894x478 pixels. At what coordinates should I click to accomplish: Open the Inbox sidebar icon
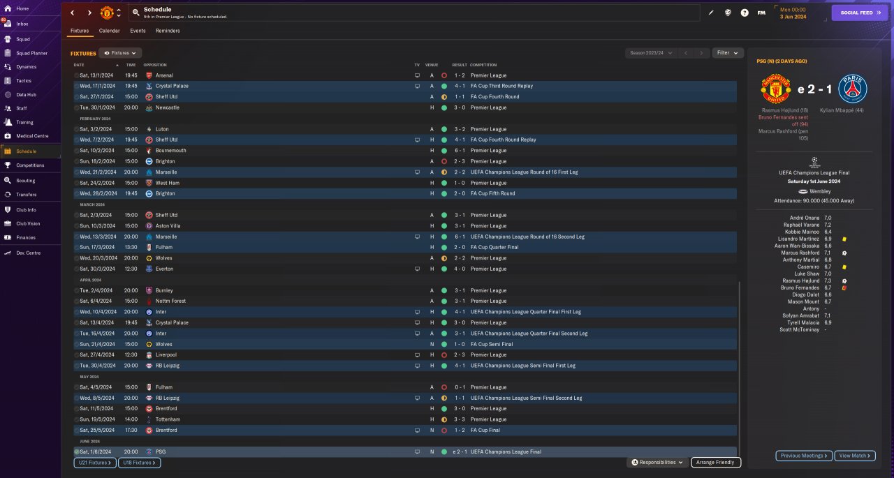[8, 24]
